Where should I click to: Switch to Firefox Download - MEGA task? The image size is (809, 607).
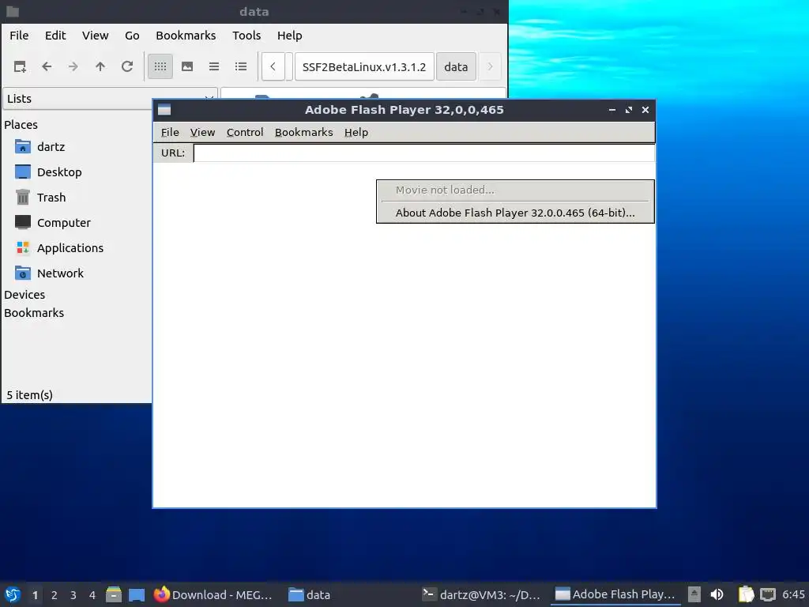pyautogui.click(x=213, y=594)
